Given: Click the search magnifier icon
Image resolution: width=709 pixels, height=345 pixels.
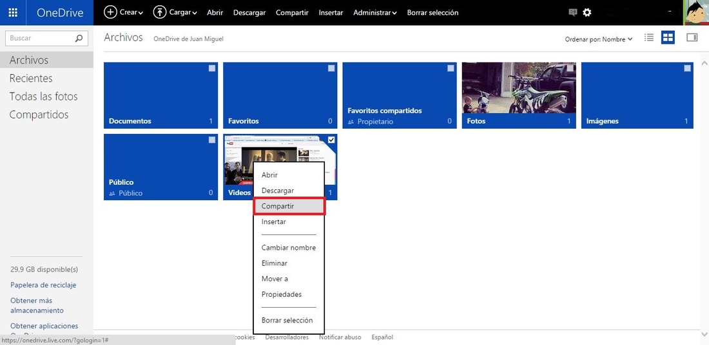Looking at the screenshot, I should point(79,39).
